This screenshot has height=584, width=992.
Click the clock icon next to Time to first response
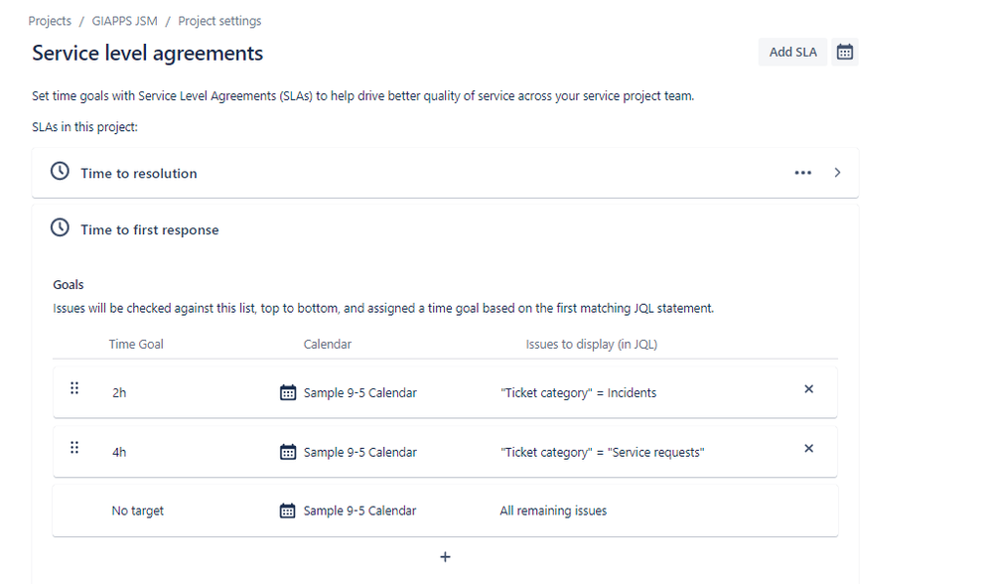tap(61, 227)
